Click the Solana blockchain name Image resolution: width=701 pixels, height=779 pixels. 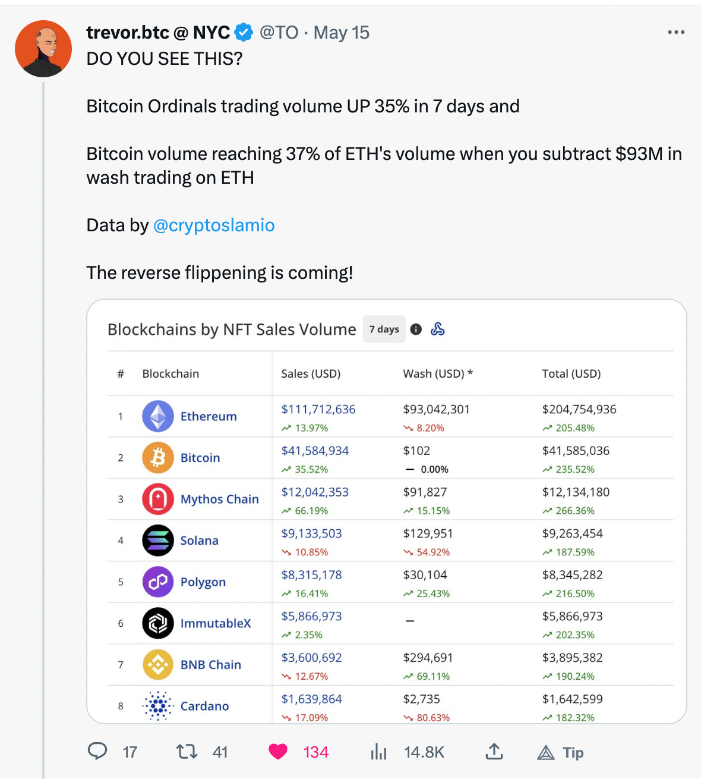pos(200,541)
